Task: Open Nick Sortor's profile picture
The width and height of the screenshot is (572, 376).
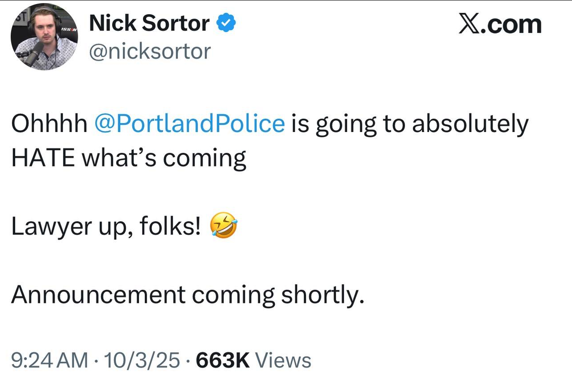Action: tap(44, 37)
